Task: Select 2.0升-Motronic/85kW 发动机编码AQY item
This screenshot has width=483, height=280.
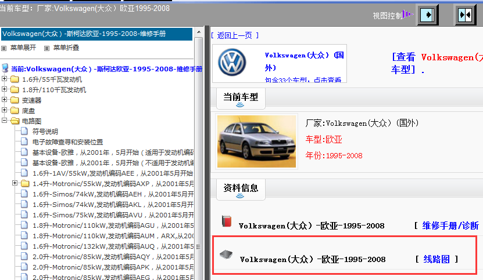Action: (113, 257)
